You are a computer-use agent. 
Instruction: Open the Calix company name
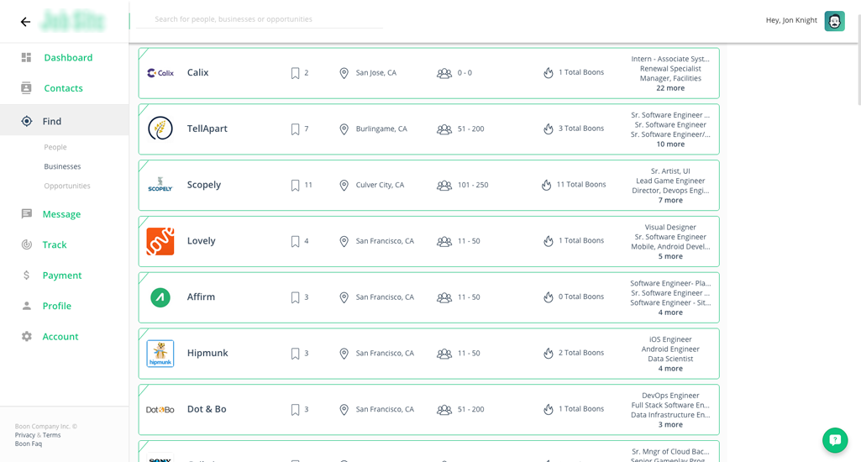(197, 72)
